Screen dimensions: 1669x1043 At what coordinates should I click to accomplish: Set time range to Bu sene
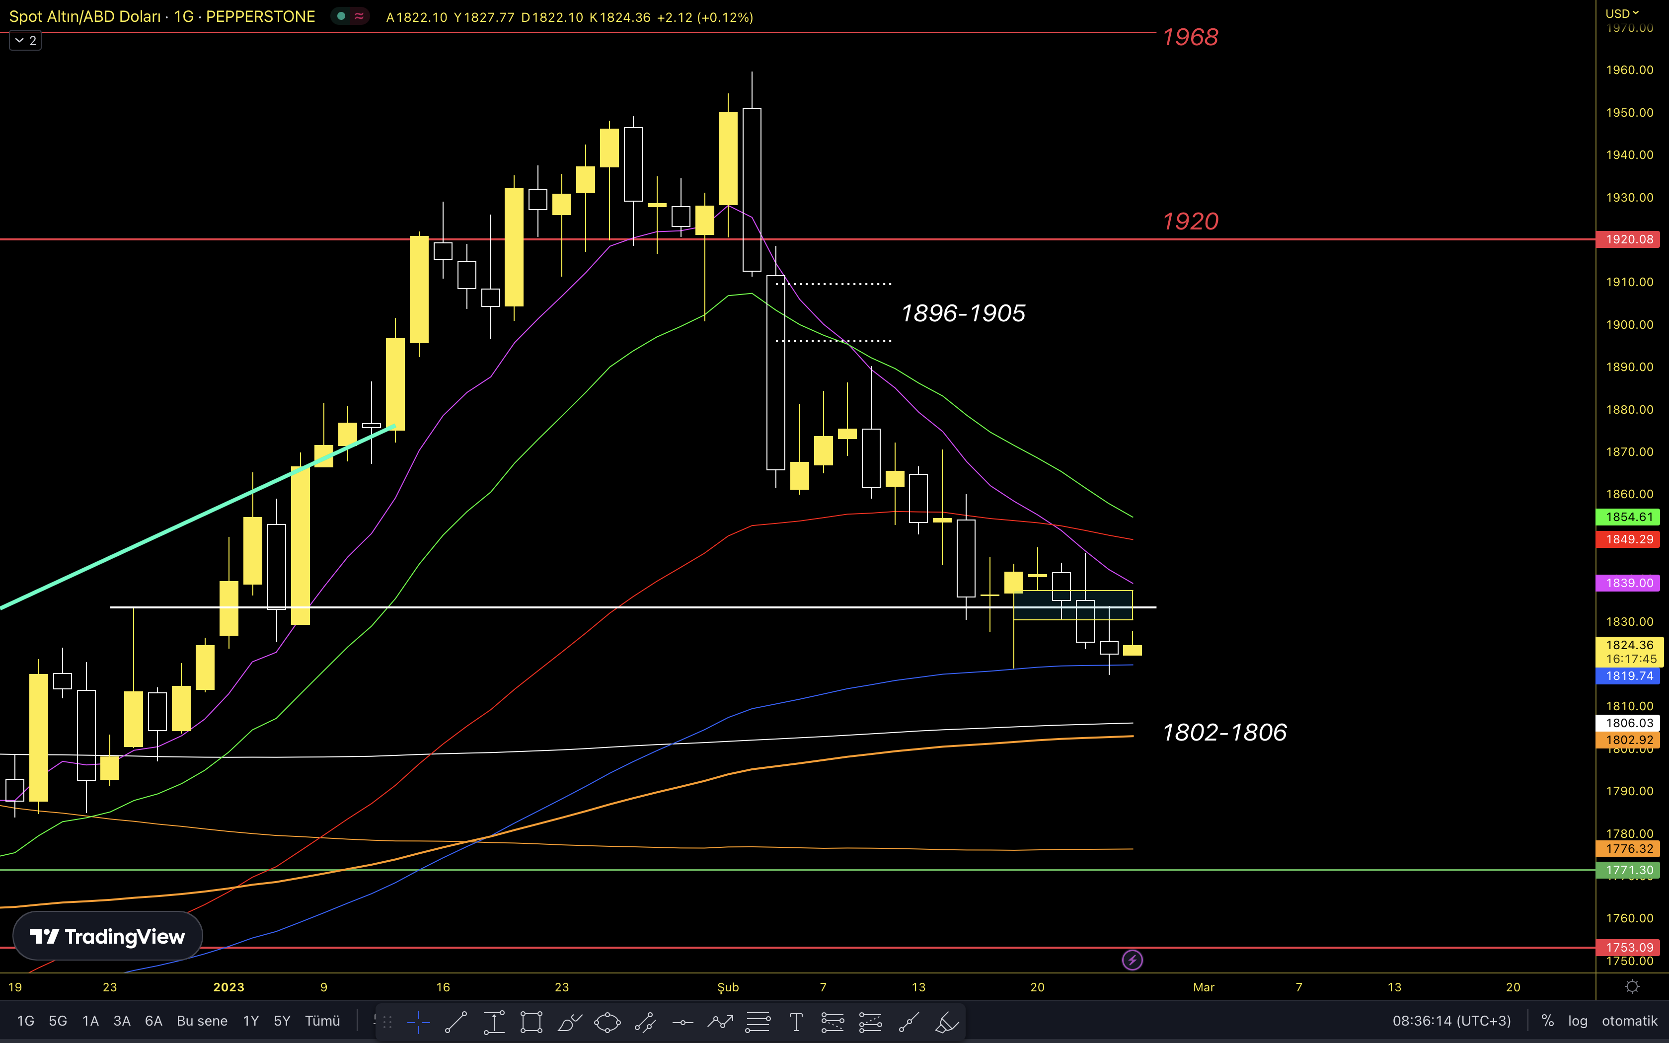202,1021
